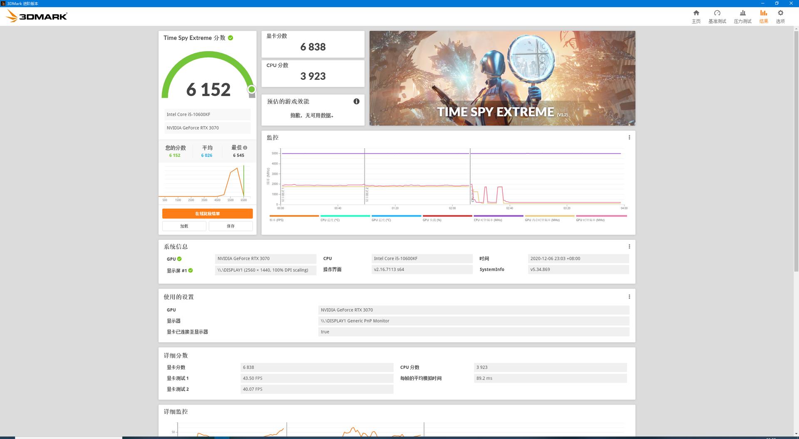
Task: Open the 选项 gear icon
Action: point(780,13)
